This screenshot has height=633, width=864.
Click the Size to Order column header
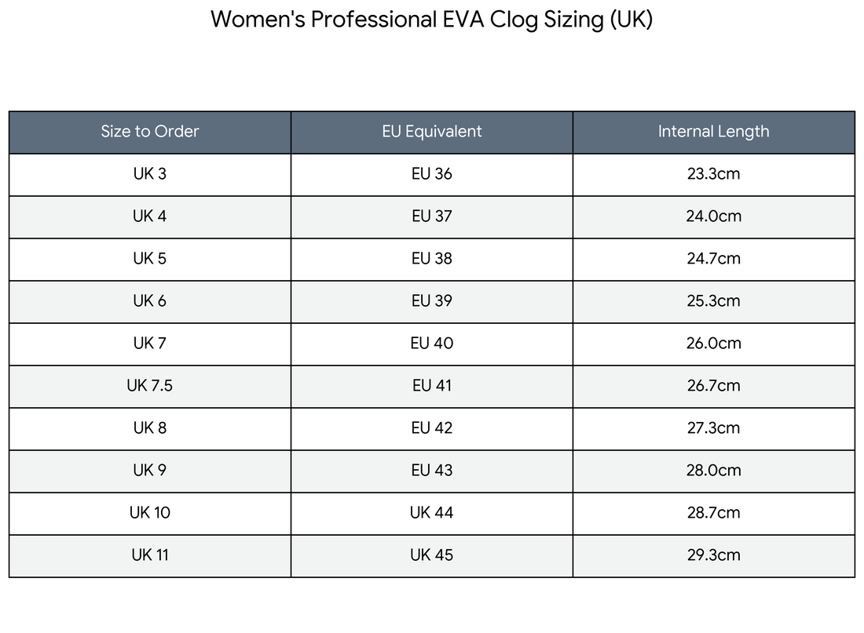click(150, 132)
